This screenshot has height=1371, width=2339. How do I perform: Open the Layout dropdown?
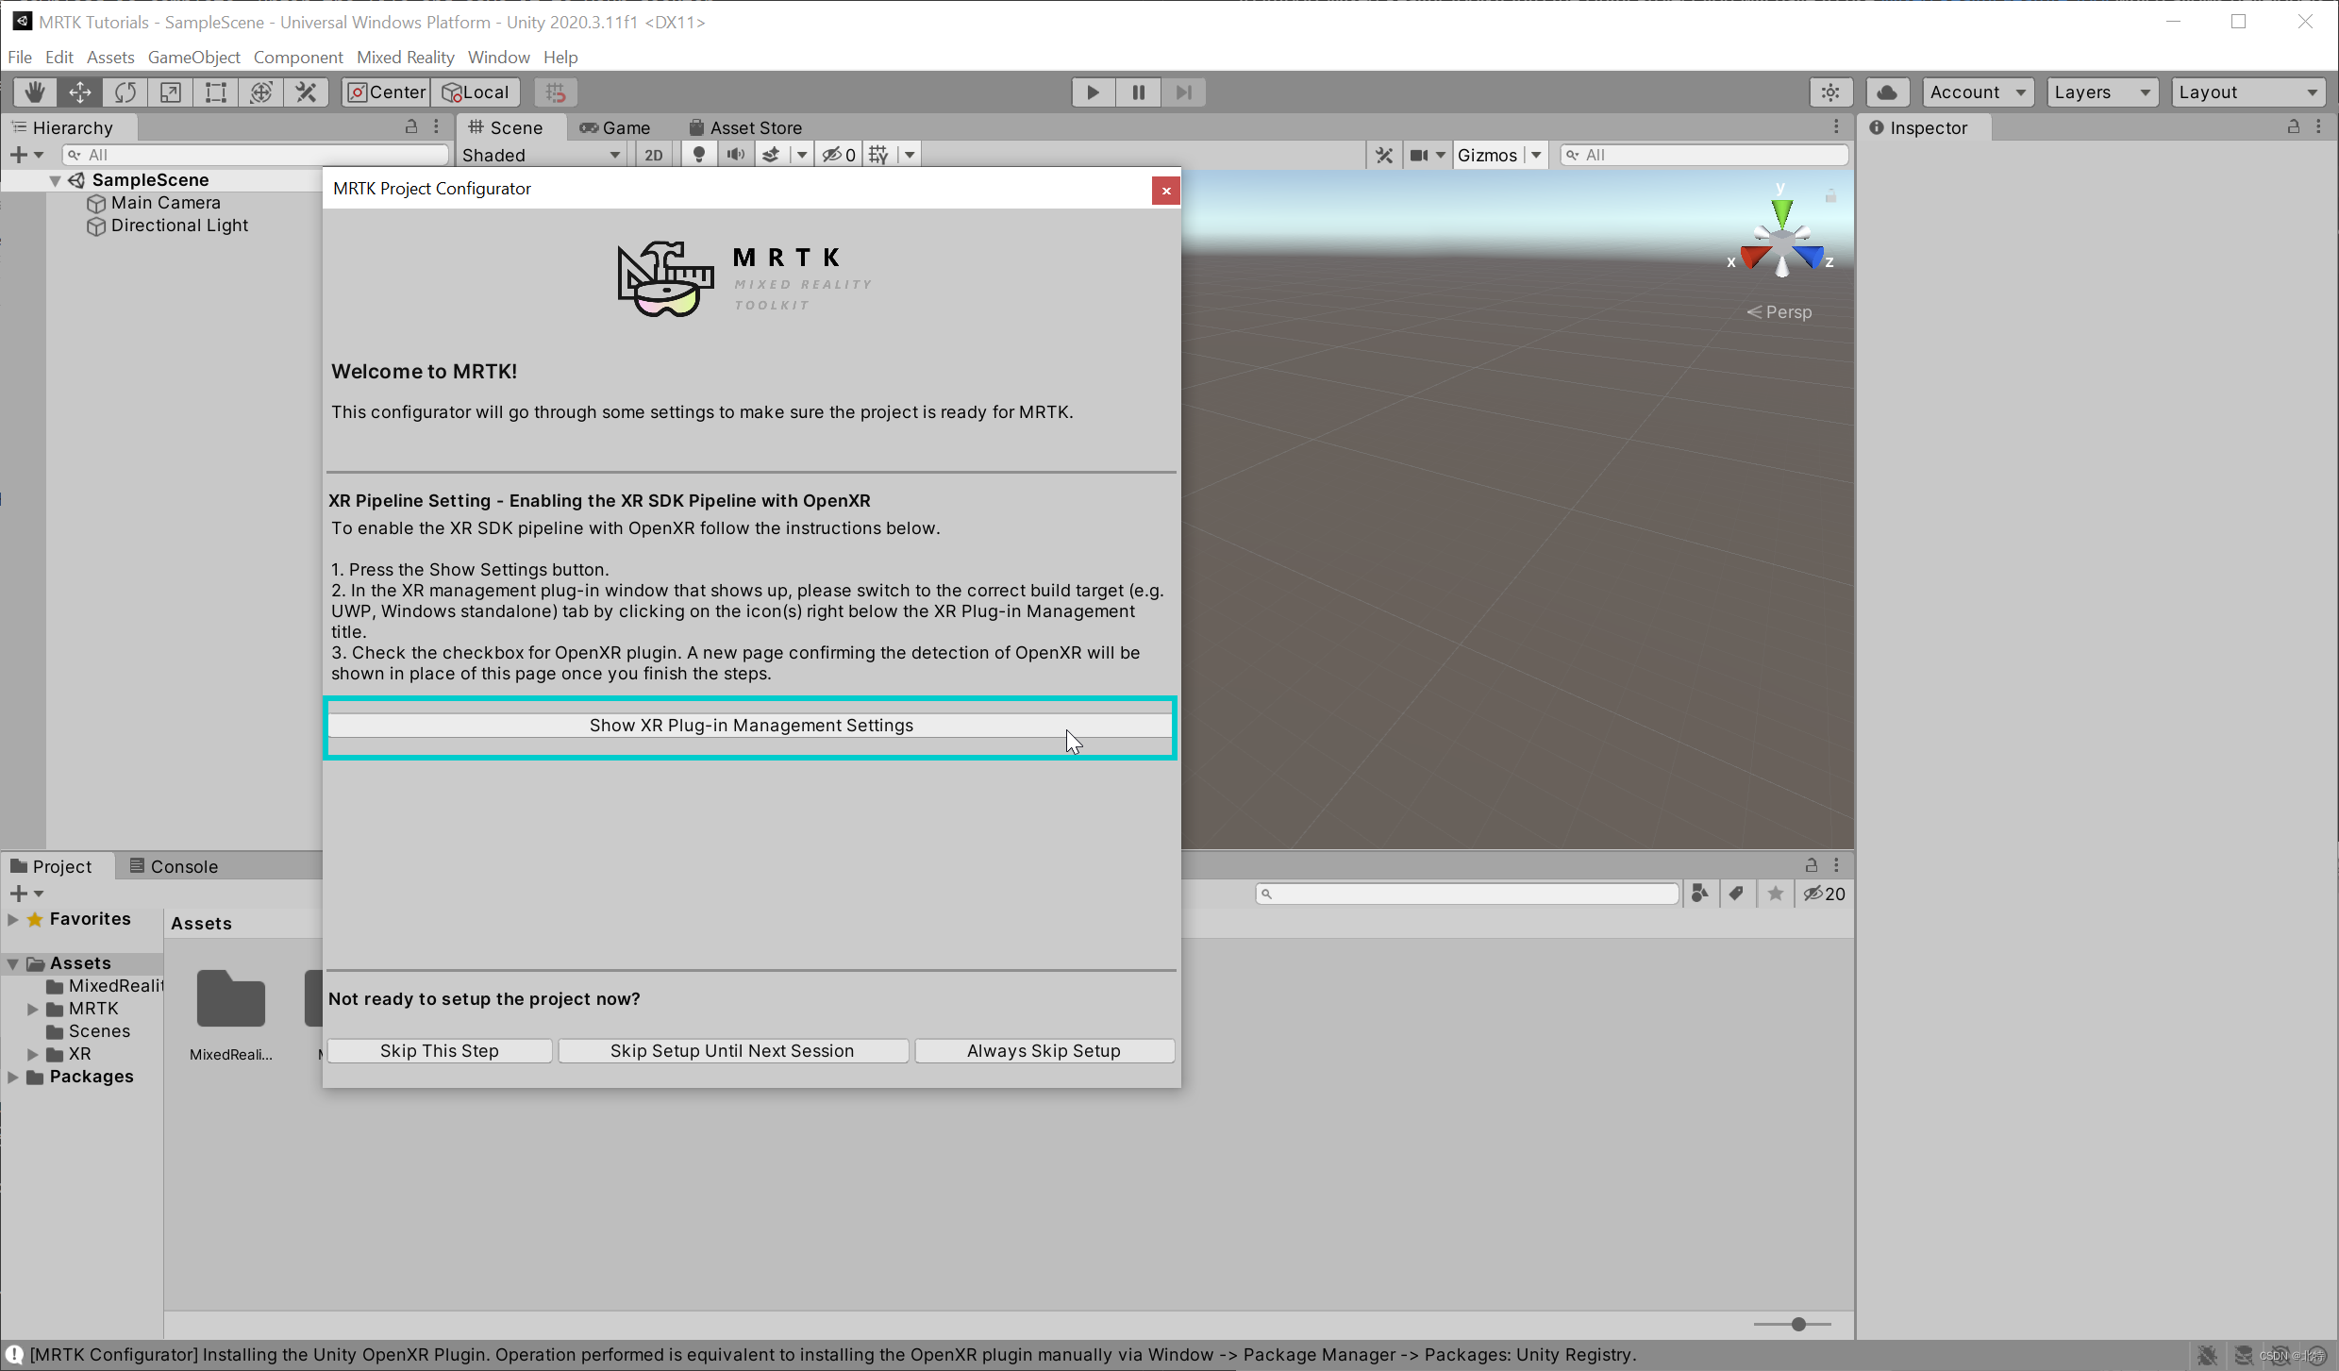[x=2248, y=92]
